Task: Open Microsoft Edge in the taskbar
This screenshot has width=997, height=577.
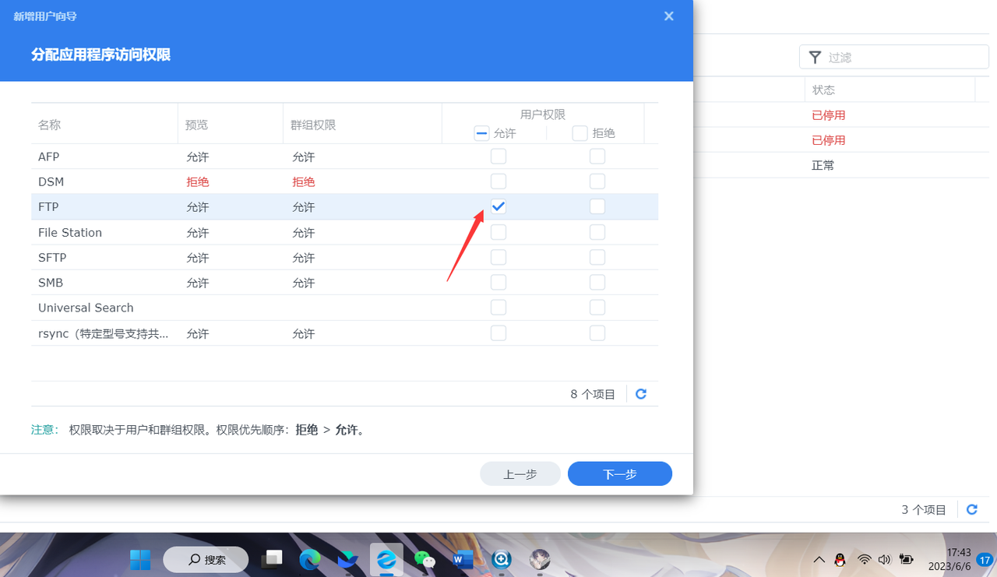Action: (x=310, y=559)
